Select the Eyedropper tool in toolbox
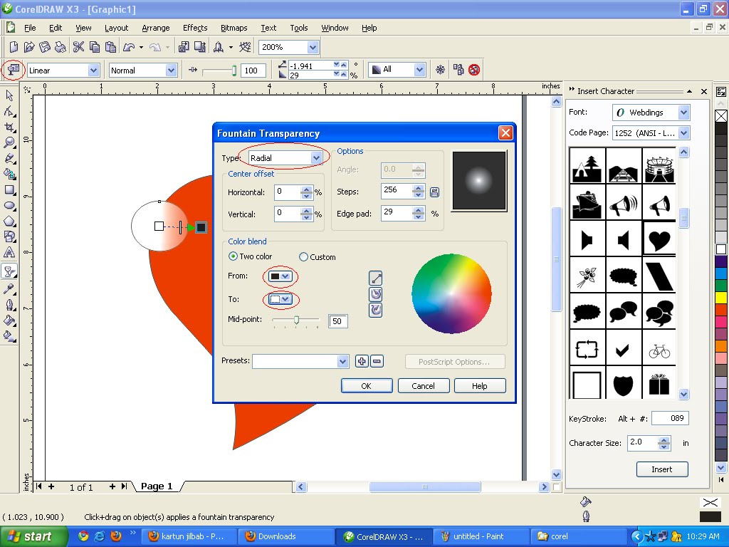Image resolution: width=729 pixels, height=547 pixels. 9,289
